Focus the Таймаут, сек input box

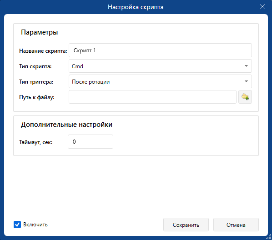click(x=91, y=142)
